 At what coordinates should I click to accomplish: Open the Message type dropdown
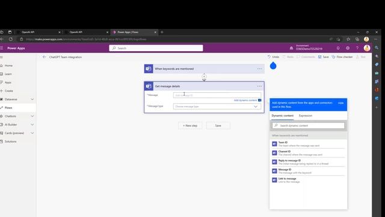pos(217,107)
